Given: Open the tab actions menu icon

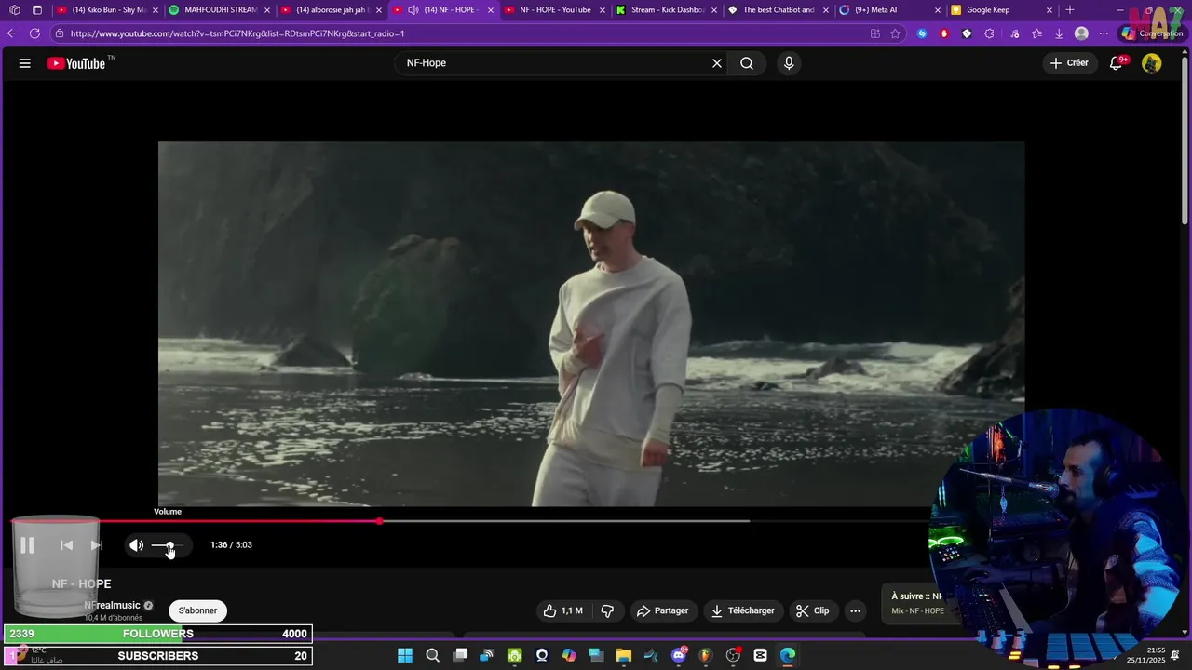Looking at the screenshot, I should tap(37, 10).
